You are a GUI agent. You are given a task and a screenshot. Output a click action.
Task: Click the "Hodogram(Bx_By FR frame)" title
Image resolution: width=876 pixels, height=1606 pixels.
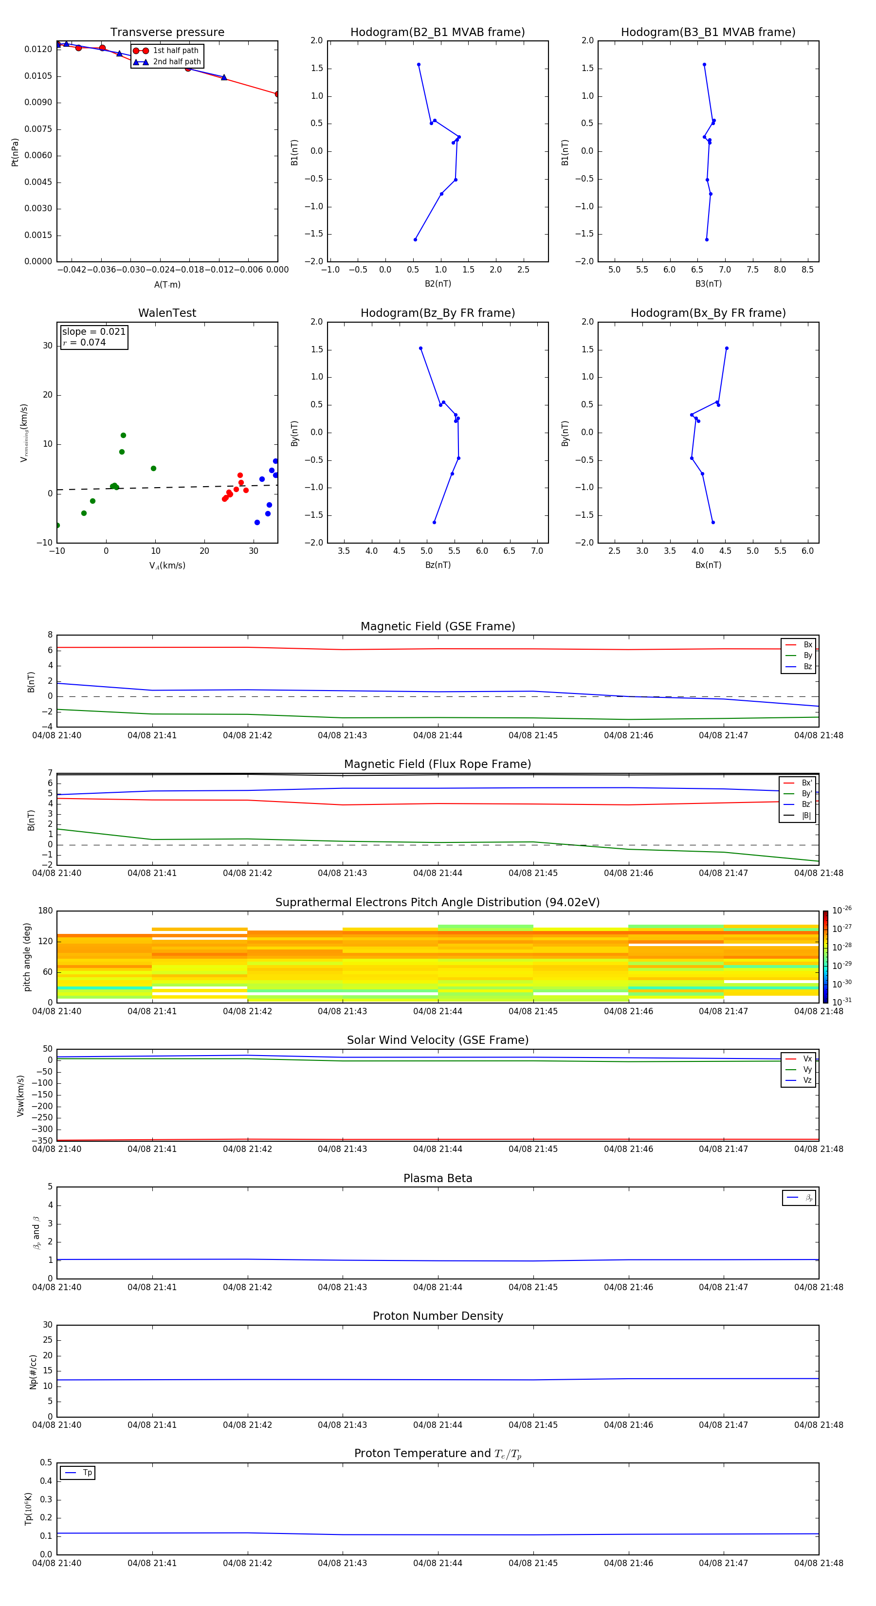click(708, 313)
